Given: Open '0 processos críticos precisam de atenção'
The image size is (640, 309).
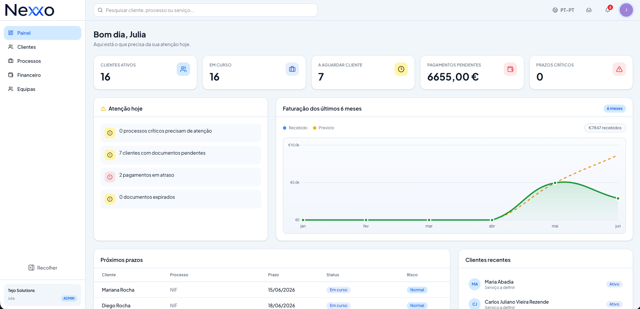Looking at the screenshot, I should click(181, 133).
